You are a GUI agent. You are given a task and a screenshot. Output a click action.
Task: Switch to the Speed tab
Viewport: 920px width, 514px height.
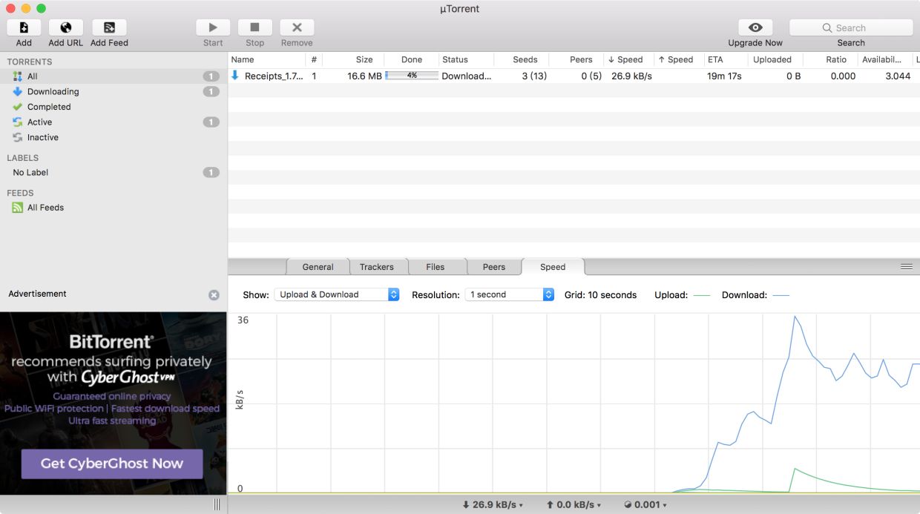[x=553, y=267]
